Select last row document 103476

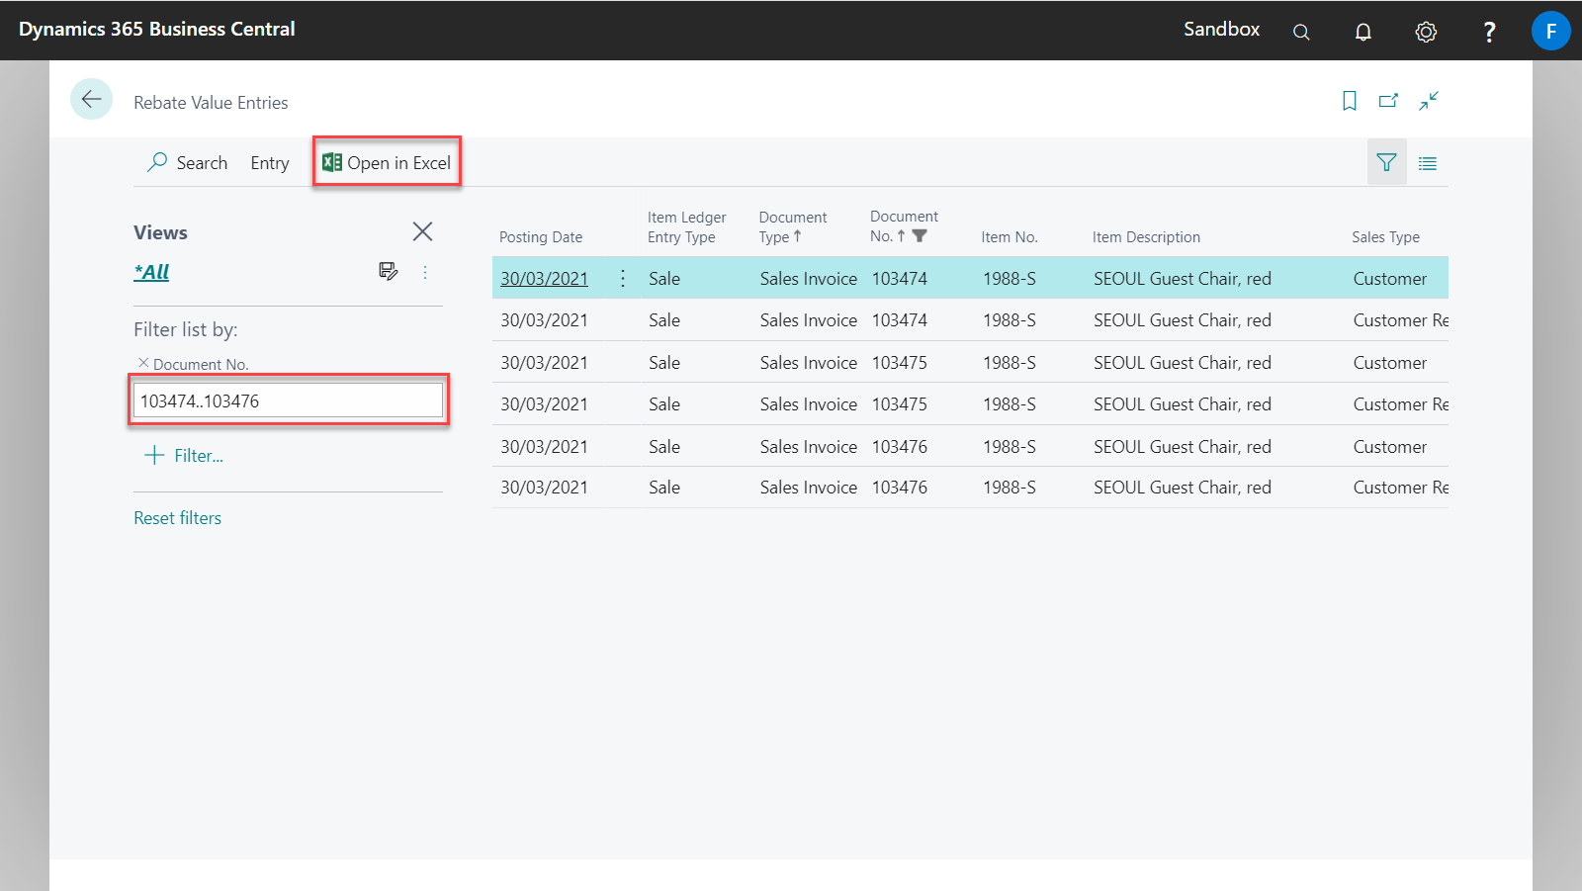pyautogui.click(x=899, y=488)
